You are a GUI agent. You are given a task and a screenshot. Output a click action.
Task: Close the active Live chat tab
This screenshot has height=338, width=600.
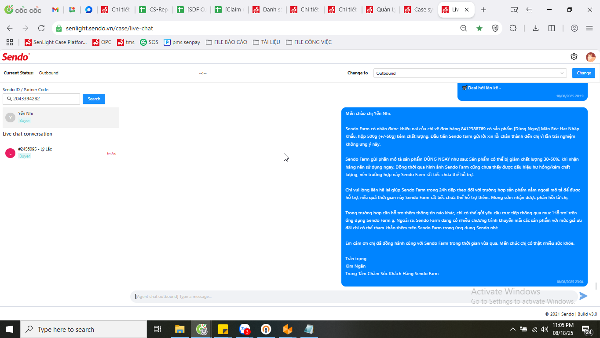click(467, 10)
